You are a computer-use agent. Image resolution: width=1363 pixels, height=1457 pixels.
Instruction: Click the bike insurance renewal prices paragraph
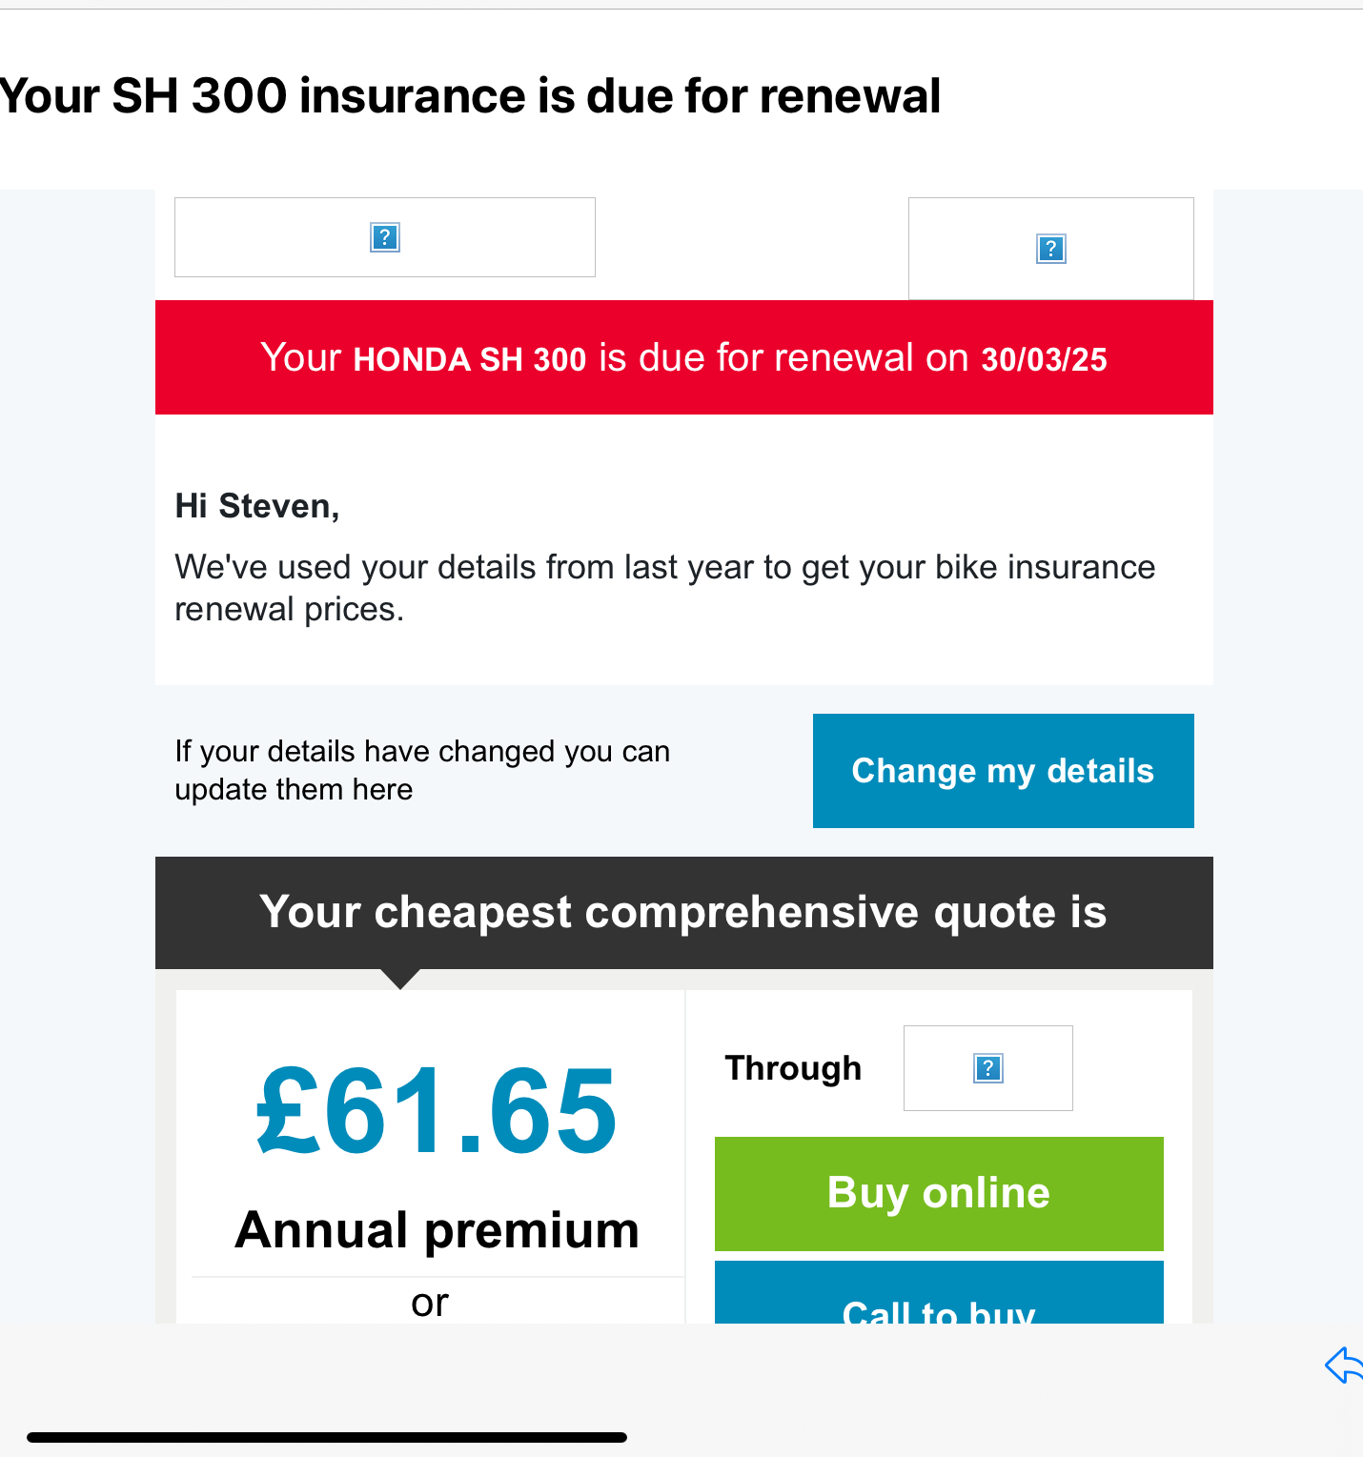point(664,588)
